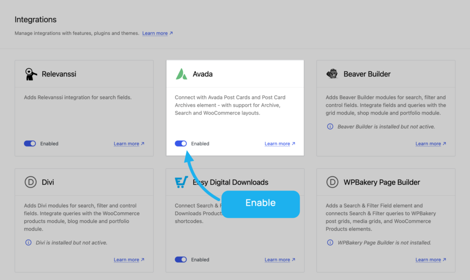The width and height of the screenshot is (470, 280).
Task: Open Learn more link in Divi card
Action: pos(129,260)
